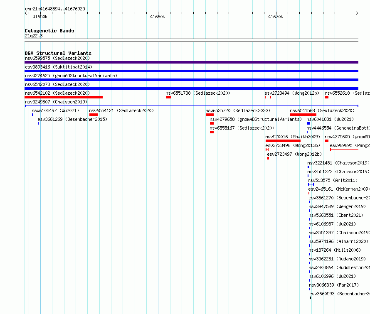The height and width of the screenshot is (314, 370).
Task: Click the red nsv6541568 variant bar
Action: tap(303, 115)
